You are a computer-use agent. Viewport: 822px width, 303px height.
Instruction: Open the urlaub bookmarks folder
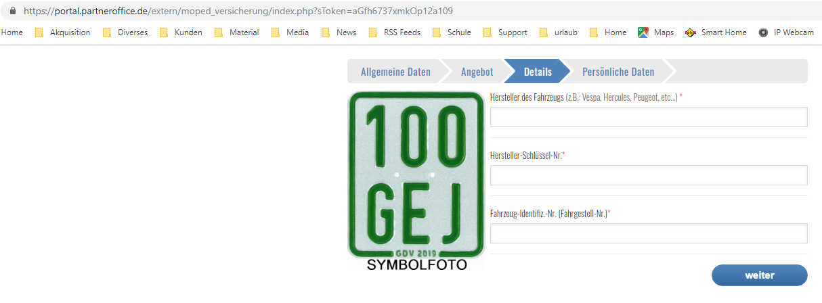click(x=559, y=32)
